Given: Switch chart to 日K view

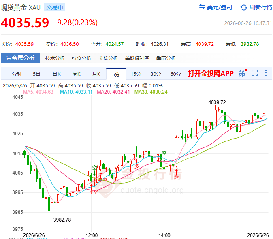Looking at the screenshot, I should [57, 74].
